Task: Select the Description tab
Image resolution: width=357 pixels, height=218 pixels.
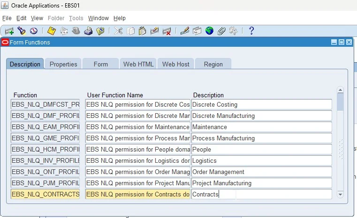Action: click(25, 64)
